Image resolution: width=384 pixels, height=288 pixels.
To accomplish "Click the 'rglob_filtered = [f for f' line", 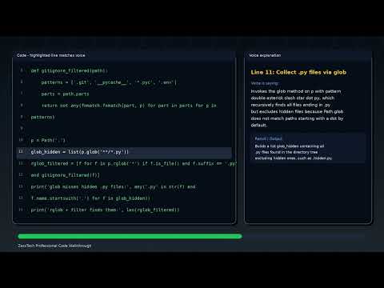I will click(134, 163).
